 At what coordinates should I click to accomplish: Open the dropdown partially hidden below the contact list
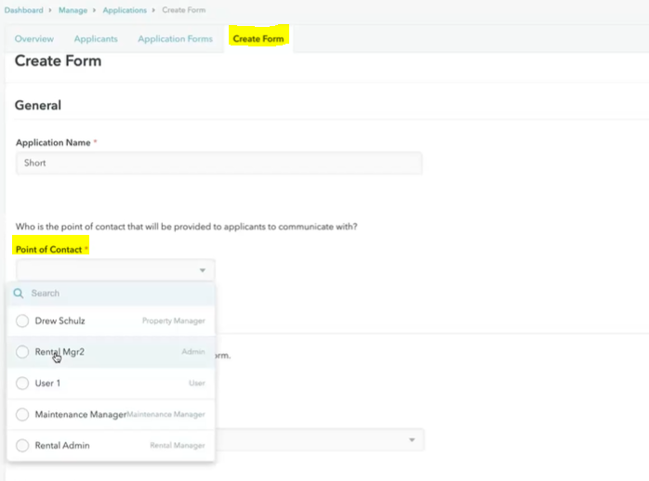click(411, 440)
